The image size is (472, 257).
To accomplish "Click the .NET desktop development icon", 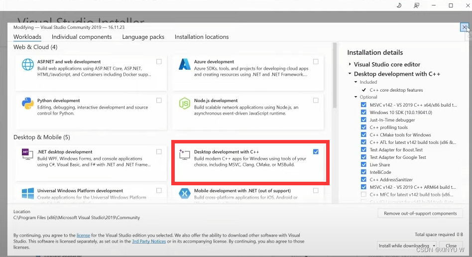I will click(x=27, y=154).
